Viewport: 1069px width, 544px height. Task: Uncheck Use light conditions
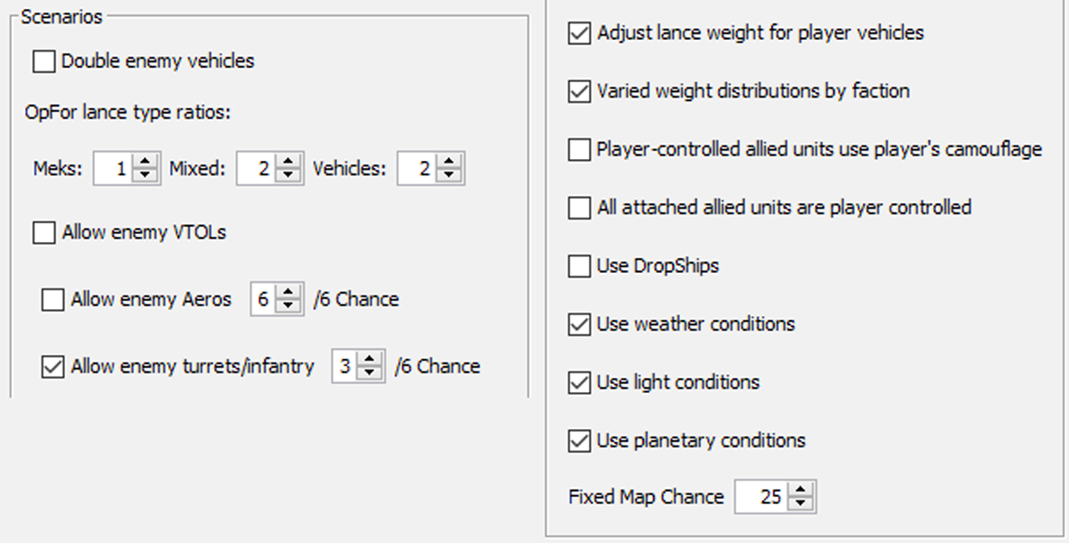click(579, 383)
